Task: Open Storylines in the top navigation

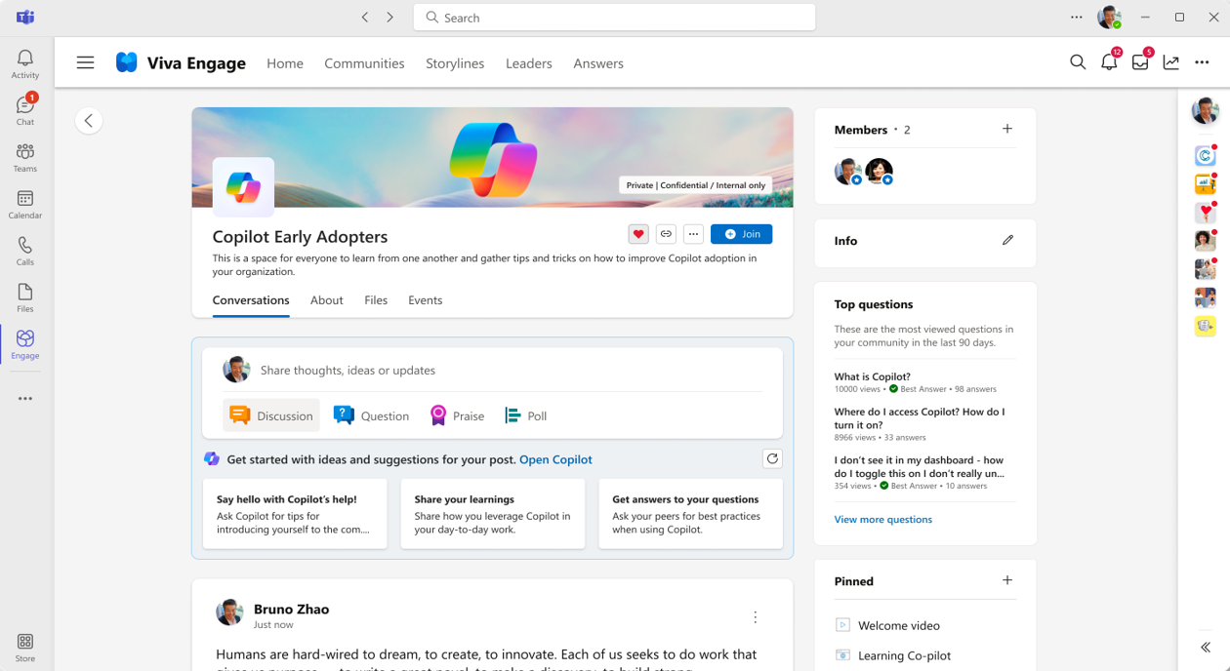Action: (x=455, y=63)
